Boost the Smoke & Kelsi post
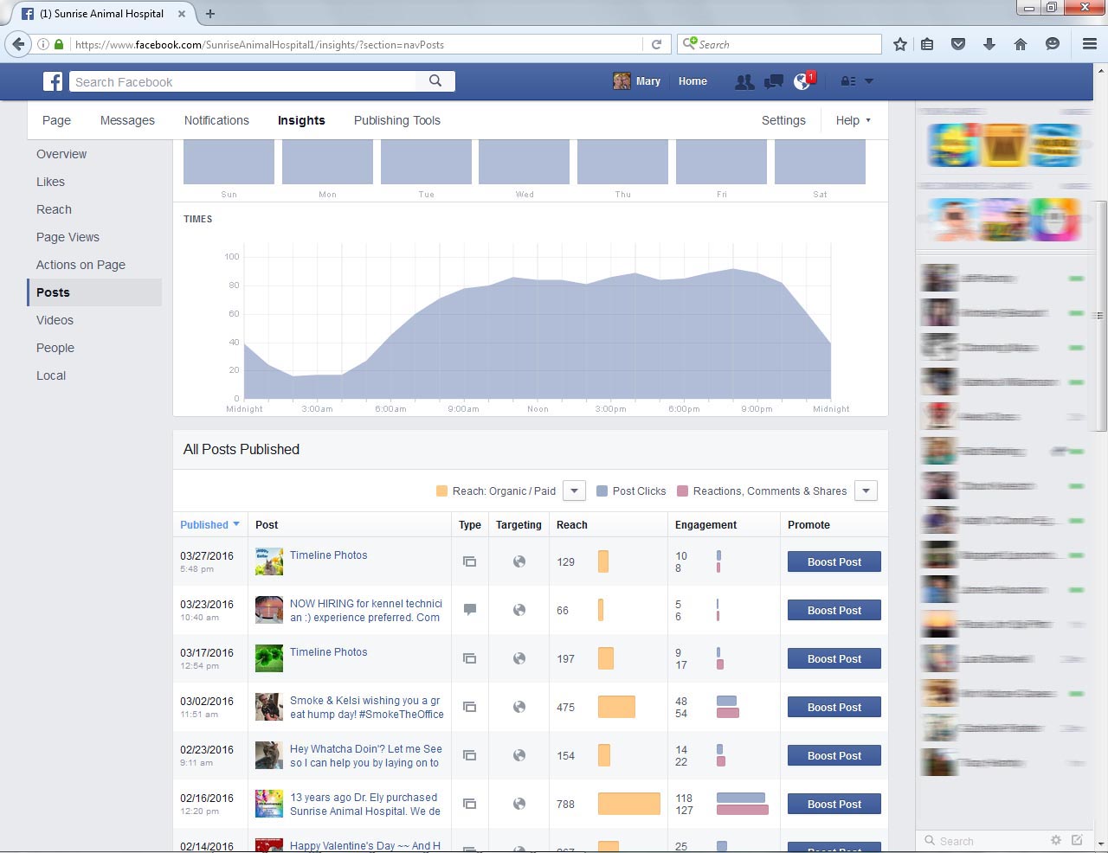Viewport: 1108px width, 853px height. tap(834, 707)
